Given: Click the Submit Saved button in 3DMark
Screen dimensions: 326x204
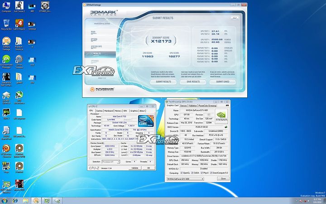Looking at the screenshot, I should pos(223,82).
